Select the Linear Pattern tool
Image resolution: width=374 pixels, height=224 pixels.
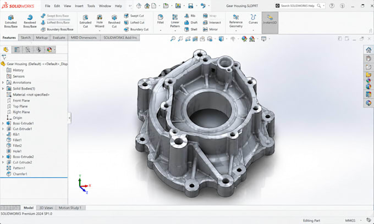point(175,21)
